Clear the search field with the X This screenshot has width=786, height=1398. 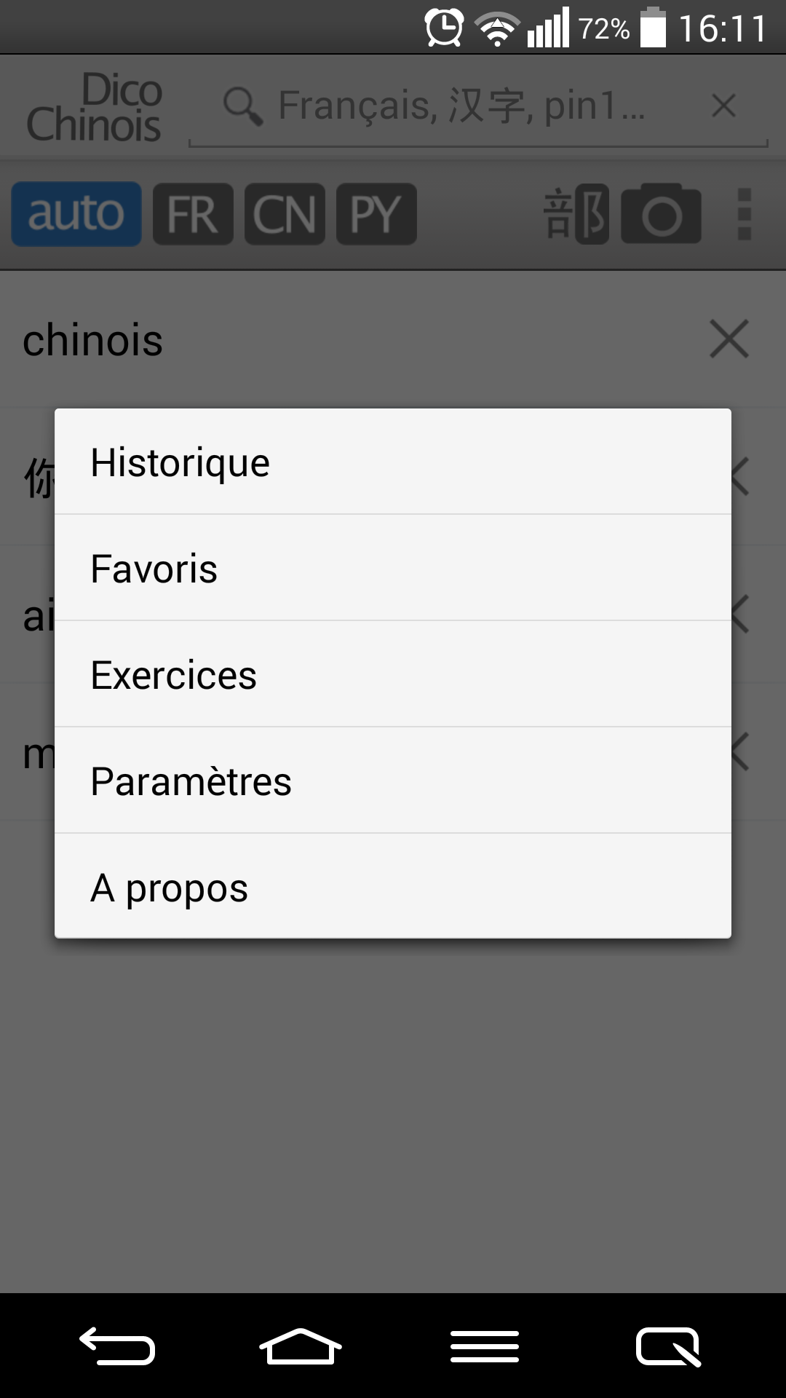coord(723,106)
